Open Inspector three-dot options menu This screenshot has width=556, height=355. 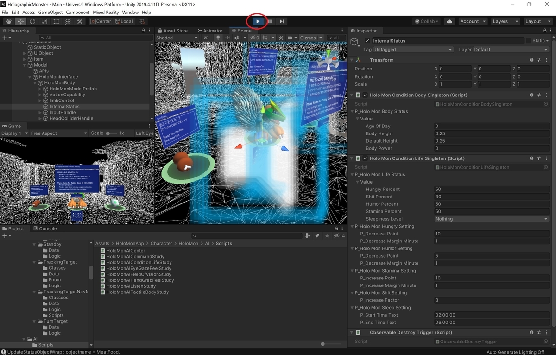[x=551, y=31]
